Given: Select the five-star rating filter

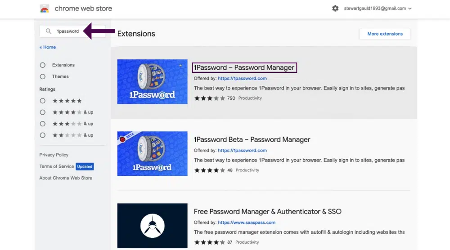Looking at the screenshot, I should click(x=42, y=101).
